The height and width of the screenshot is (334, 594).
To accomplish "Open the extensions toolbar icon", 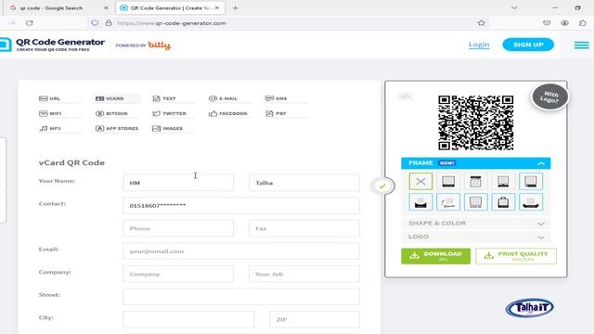I will coord(582,23).
